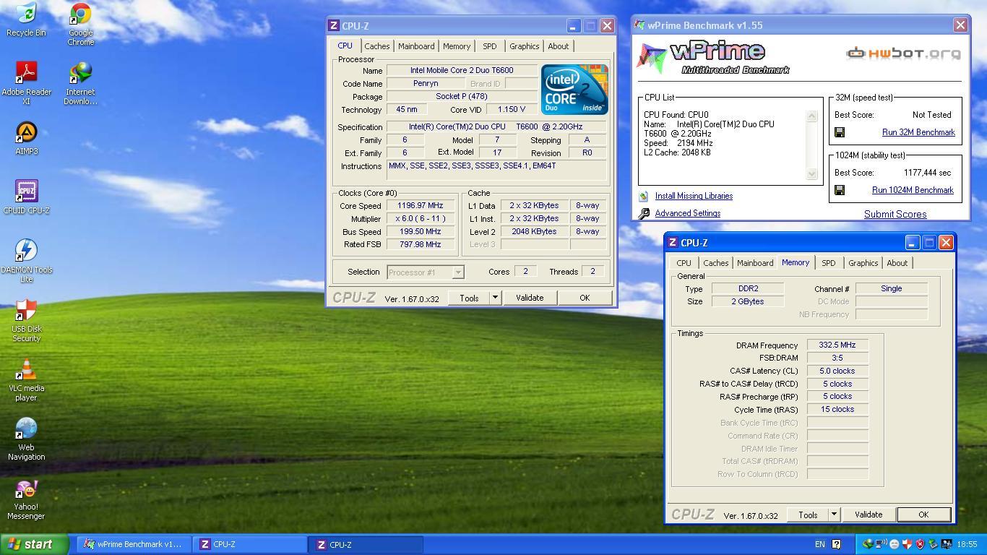Switch to Caches tab in top CPU-Z window

tap(376, 46)
